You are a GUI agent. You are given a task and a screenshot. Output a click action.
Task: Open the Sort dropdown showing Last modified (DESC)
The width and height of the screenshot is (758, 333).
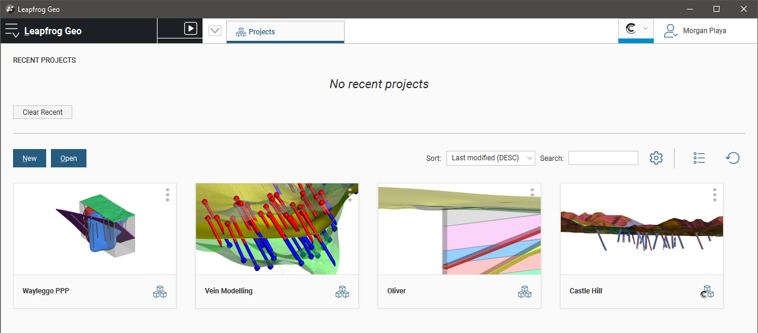491,158
